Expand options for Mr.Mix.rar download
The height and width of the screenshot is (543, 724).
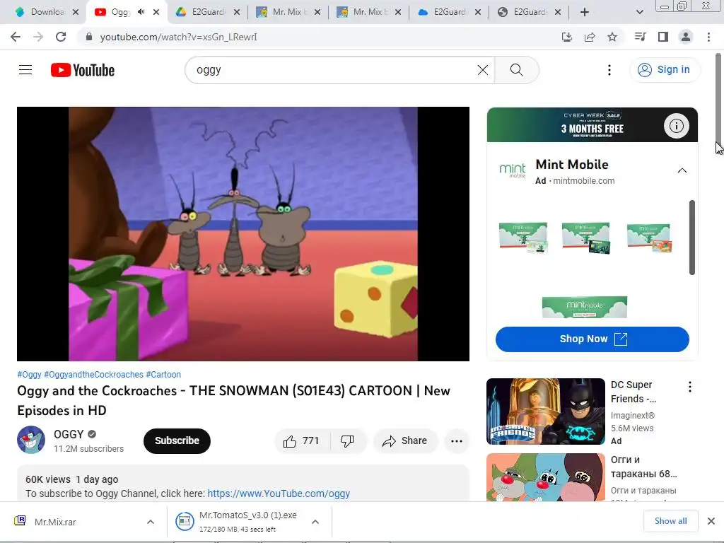coord(151,522)
